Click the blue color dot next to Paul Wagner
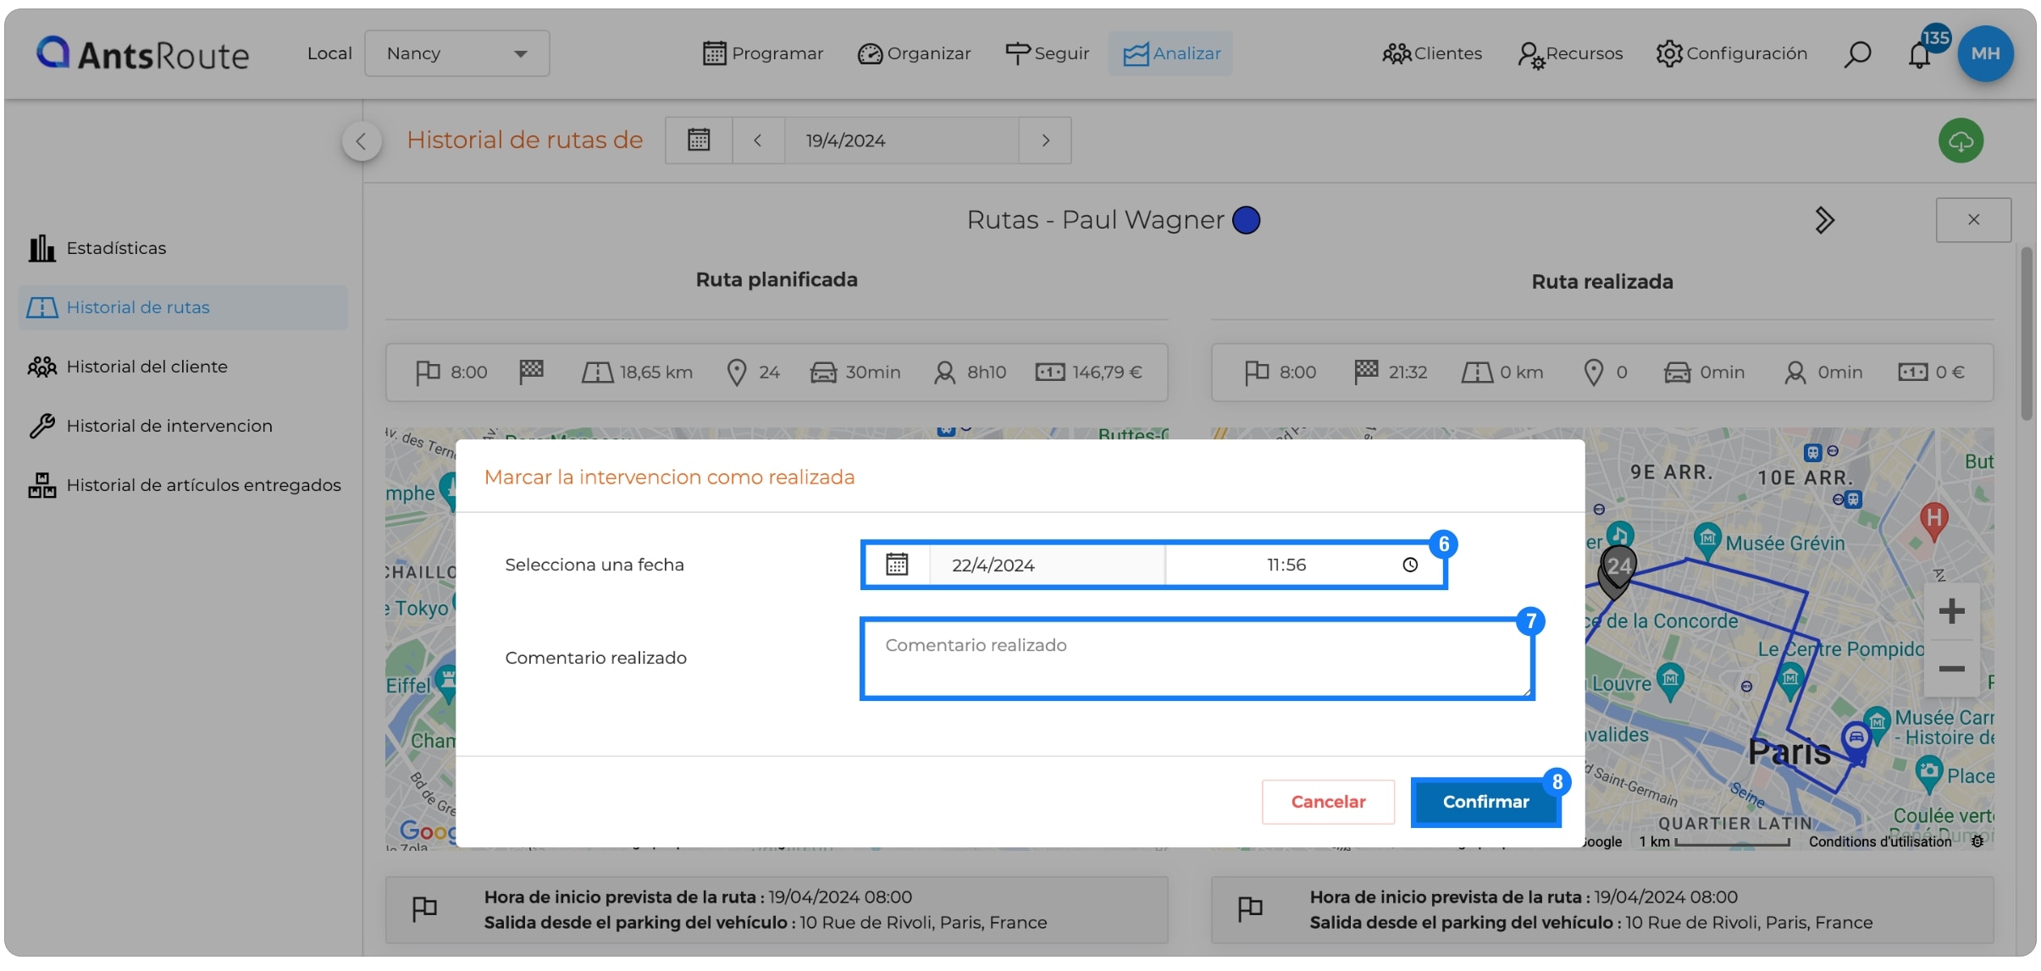 (x=1246, y=220)
